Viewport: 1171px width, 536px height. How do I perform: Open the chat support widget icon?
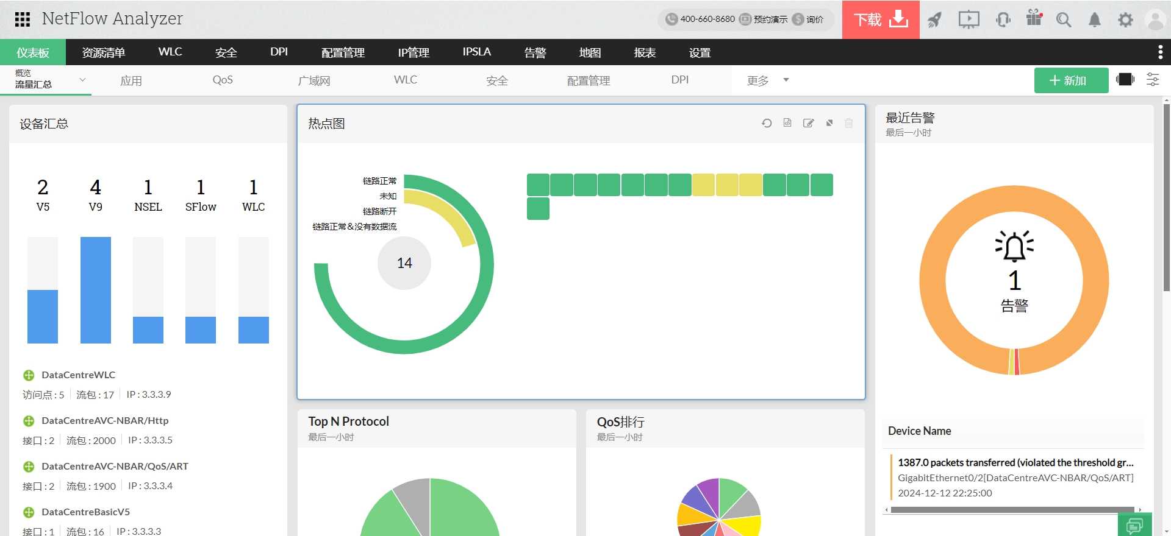coord(1134,525)
